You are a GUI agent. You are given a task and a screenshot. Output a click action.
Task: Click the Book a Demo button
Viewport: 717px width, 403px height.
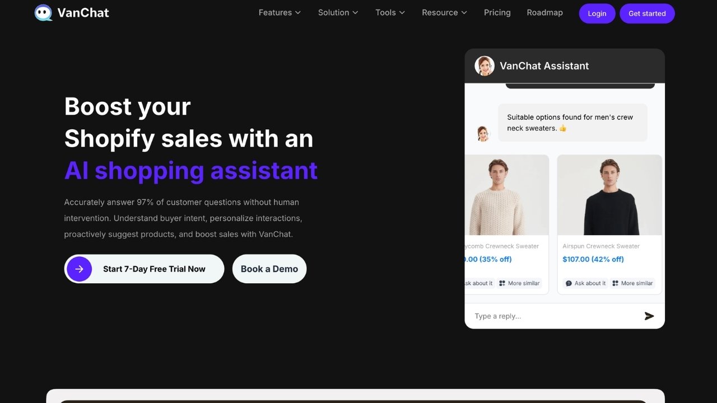tap(269, 269)
